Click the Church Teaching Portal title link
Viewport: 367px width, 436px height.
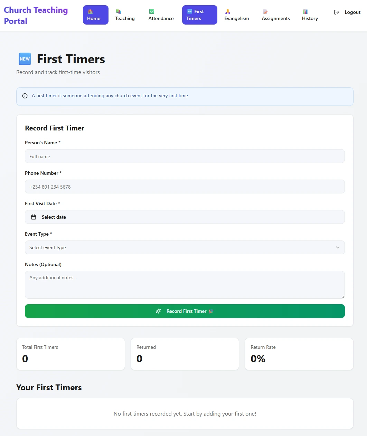coord(36,15)
